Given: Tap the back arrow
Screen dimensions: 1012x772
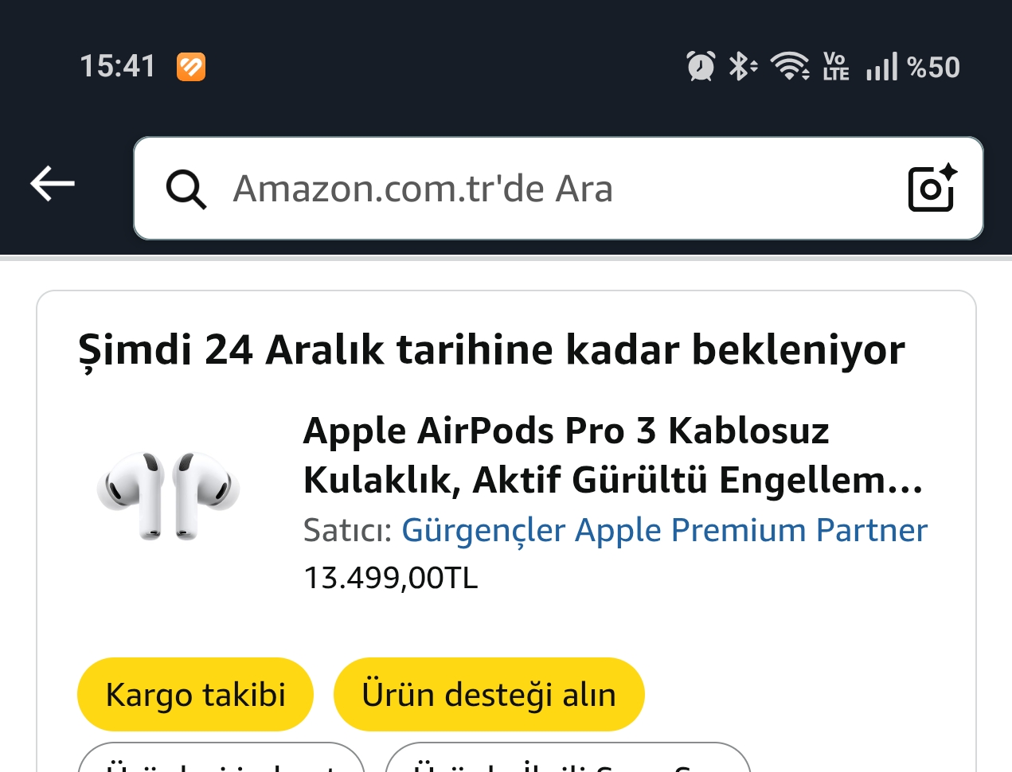Looking at the screenshot, I should tap(53, 184).
